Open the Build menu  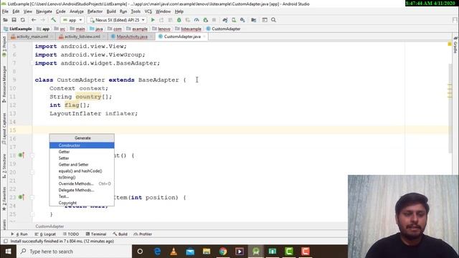[111, 11]
